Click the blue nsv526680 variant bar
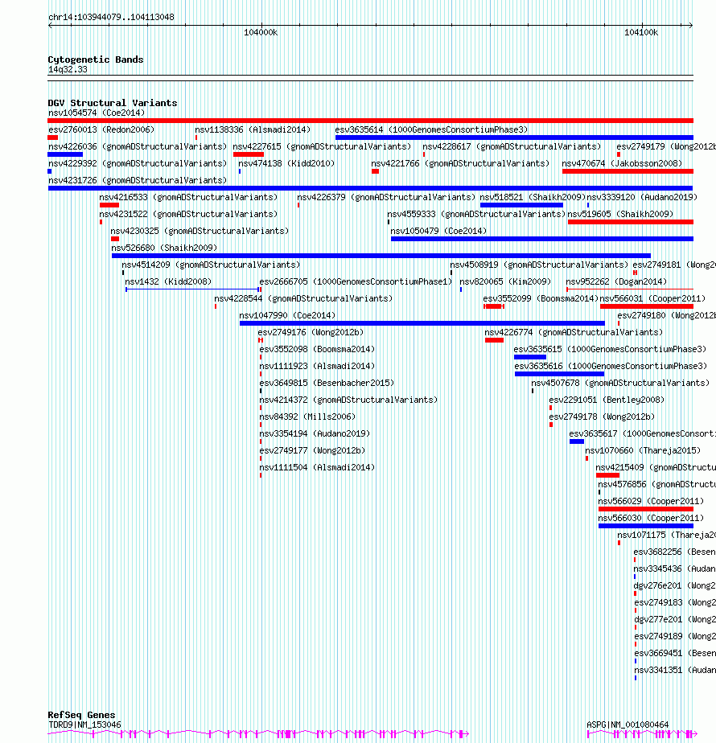716x743 pixels. 381,256
